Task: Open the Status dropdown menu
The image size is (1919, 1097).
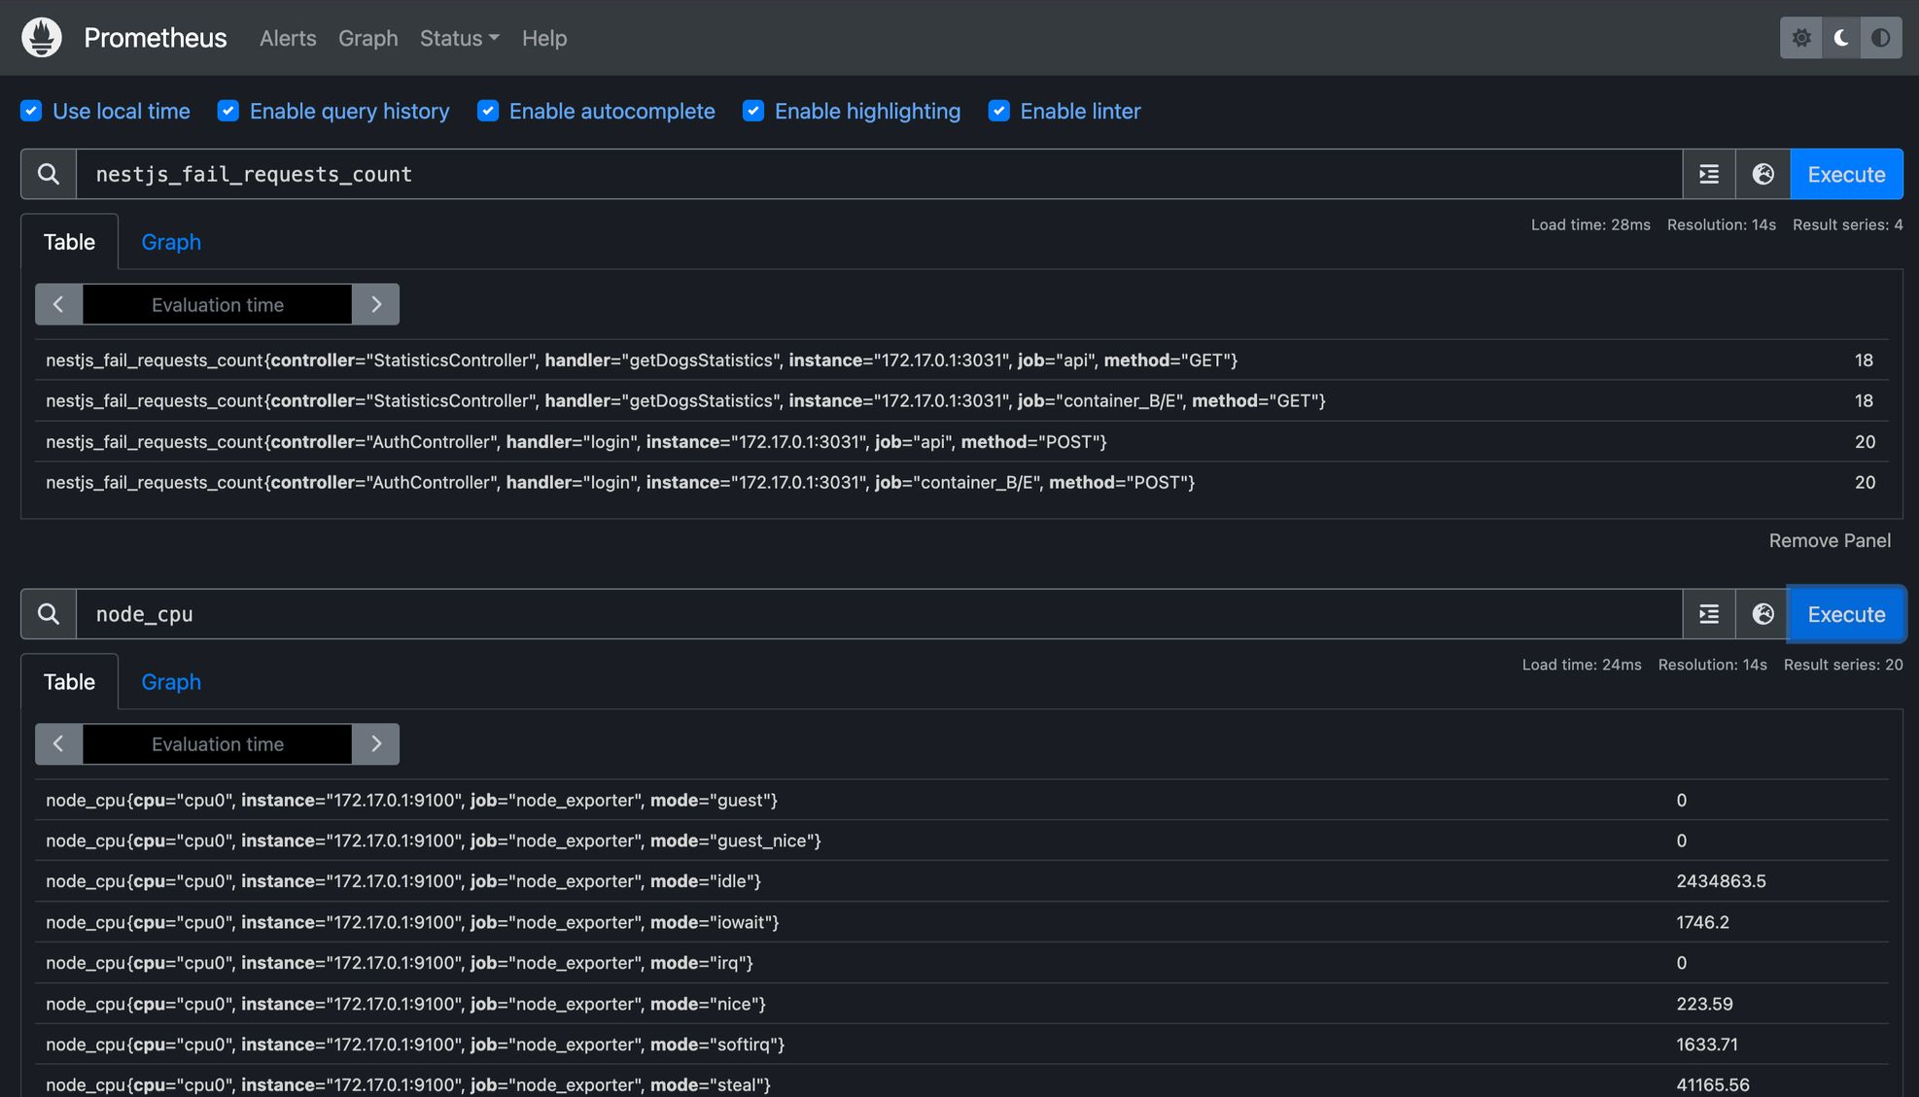Action: [459, 38]
